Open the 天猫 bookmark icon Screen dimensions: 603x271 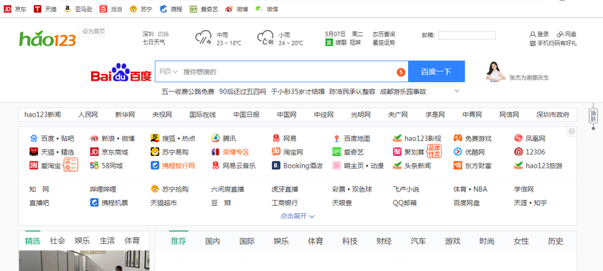pos(37,9)
